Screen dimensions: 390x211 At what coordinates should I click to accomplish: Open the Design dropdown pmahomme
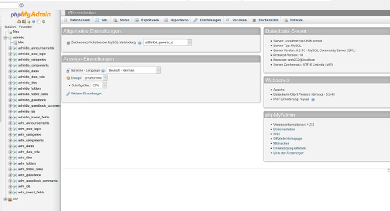click(95, 78)
